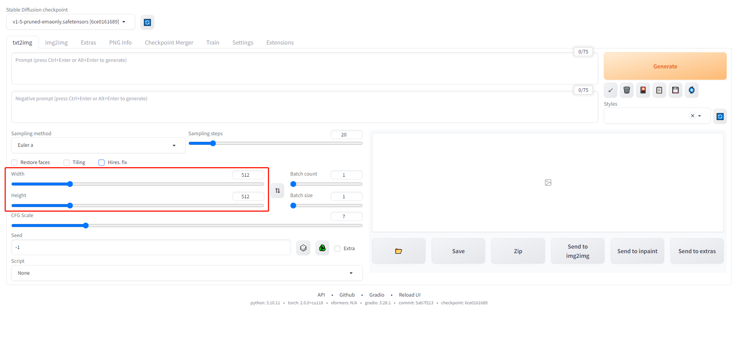The width and height of the screenshot is (738, 360).
Task: Open the output folder icon button
Action: (x=399, y=251)
